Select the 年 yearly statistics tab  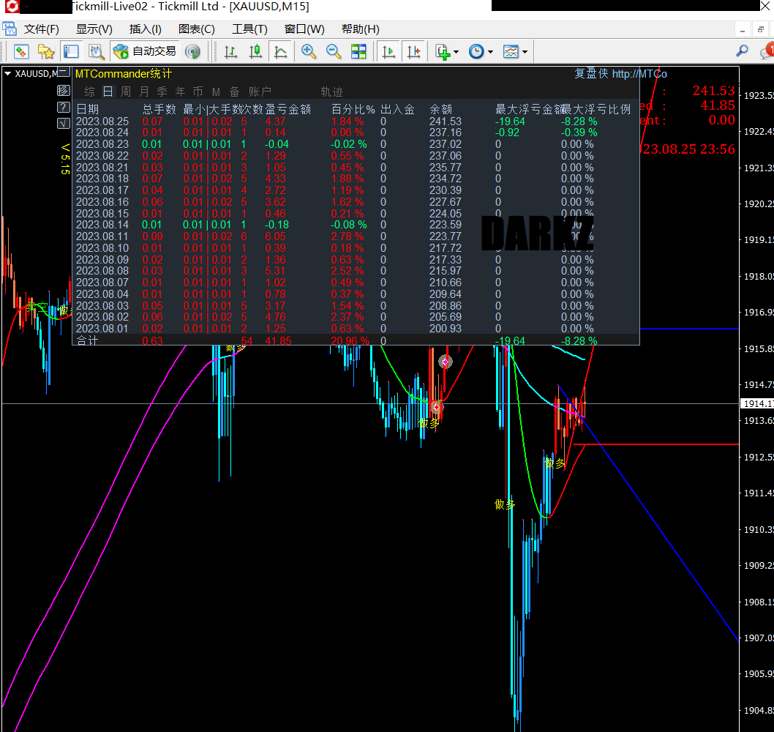pyautogui.click(x=180, y=91)
